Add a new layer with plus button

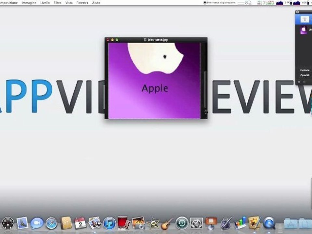[x=299, y=82]
